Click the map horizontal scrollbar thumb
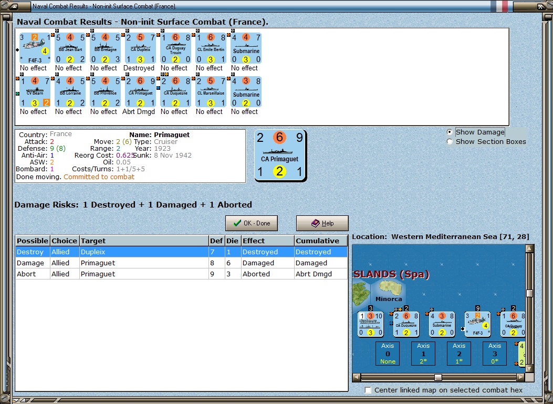This screenshot has height=404, width=553. pyautogui.click(x=438, y=377)
